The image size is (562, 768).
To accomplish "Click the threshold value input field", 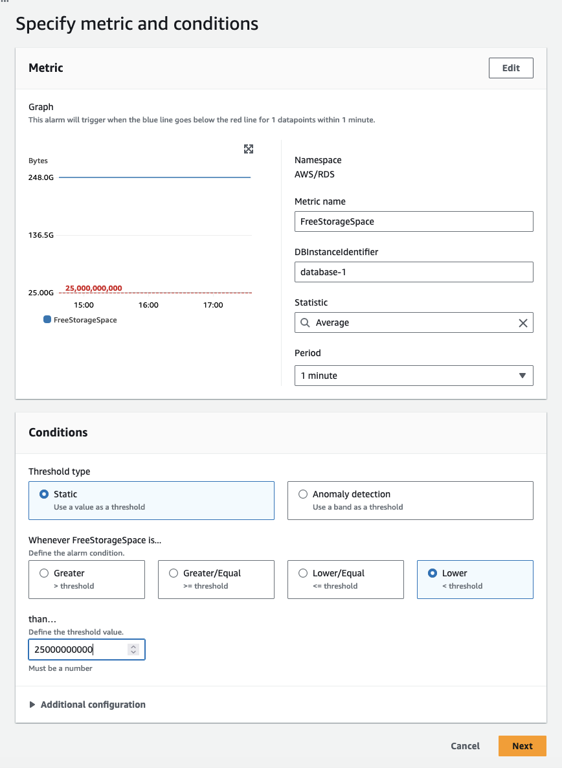I will coord(78,649).
